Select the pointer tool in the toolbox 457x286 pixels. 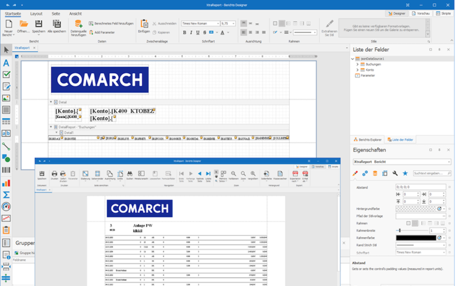point(6,50)
